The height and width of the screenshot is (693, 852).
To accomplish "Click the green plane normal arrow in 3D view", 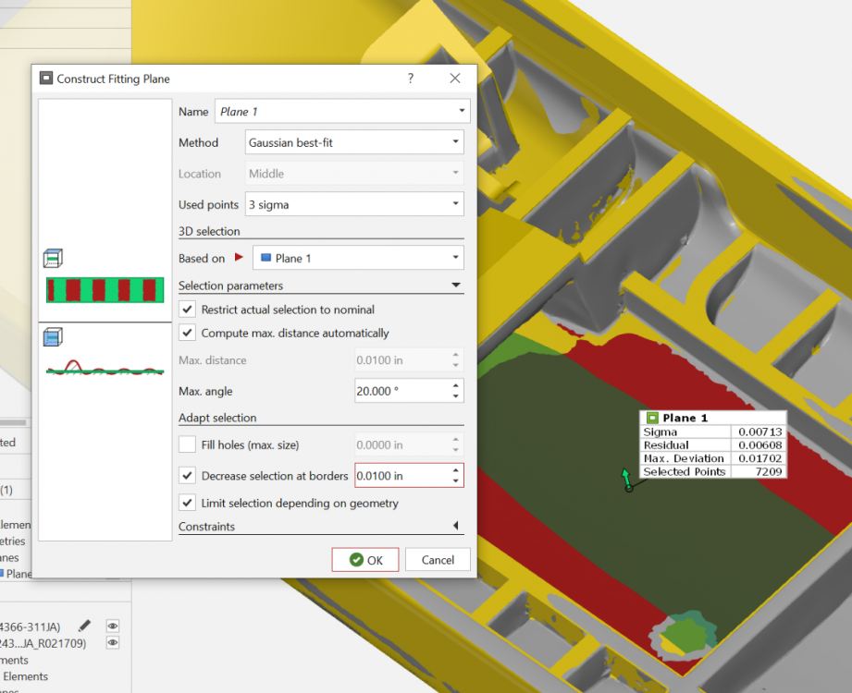I will (626, 480).
